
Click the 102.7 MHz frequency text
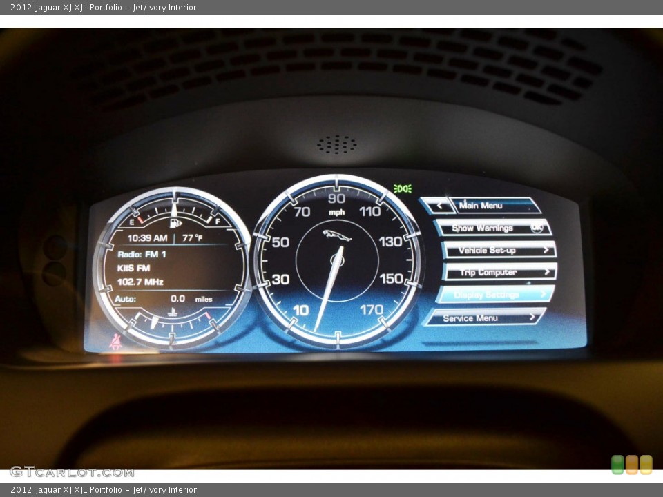click(x=140, y=282)
